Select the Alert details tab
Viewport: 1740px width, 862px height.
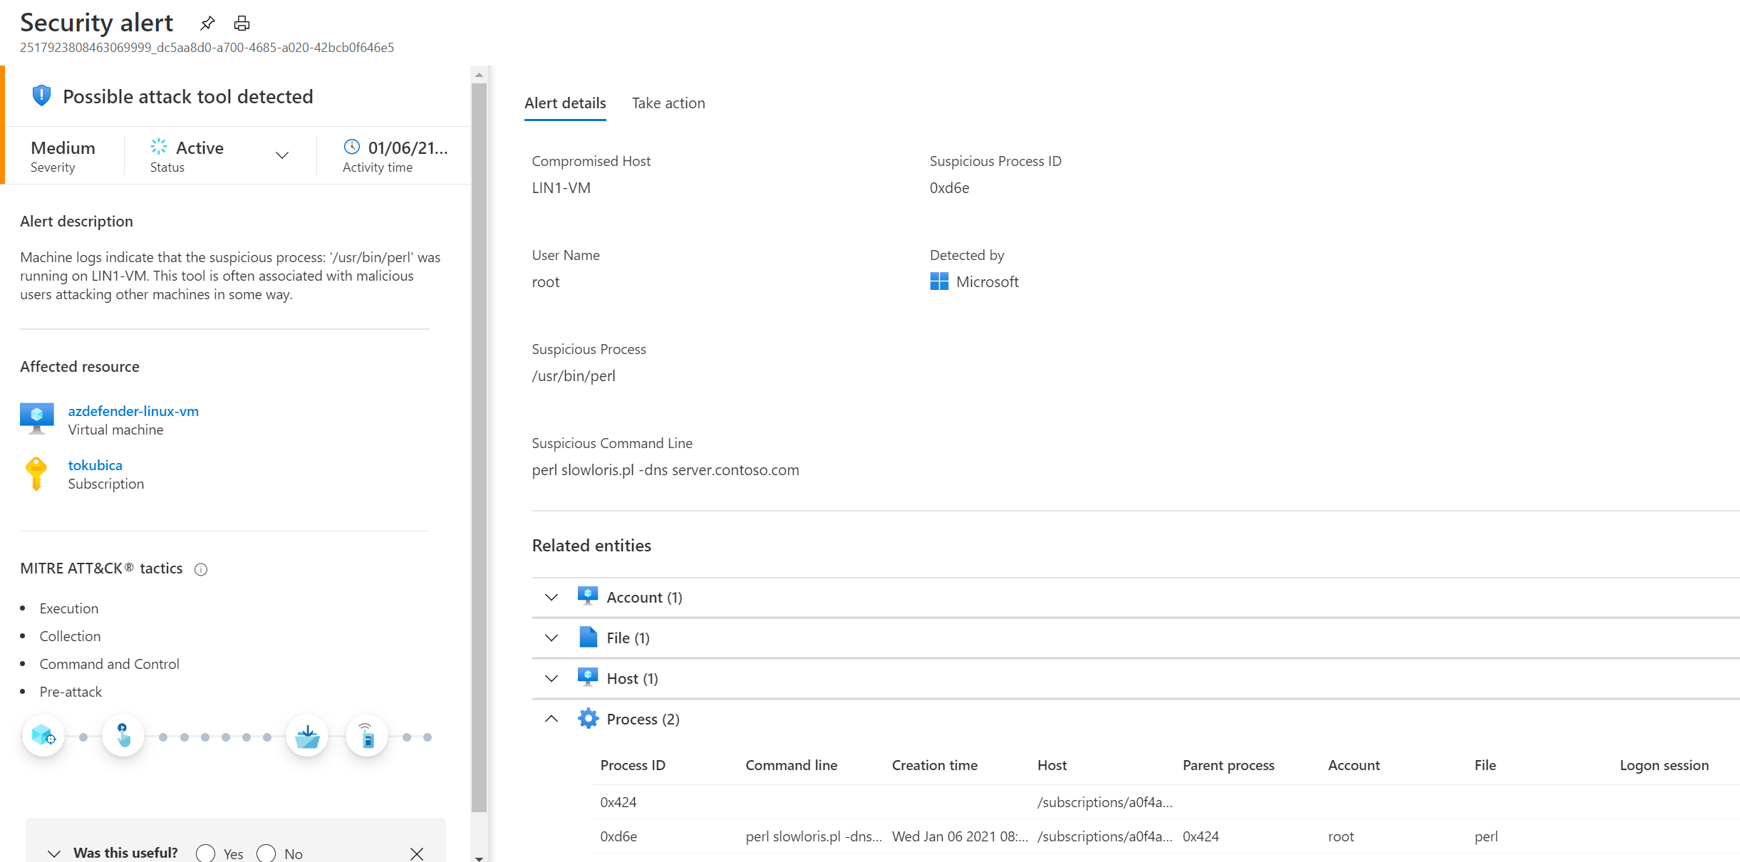[x=565, y=103]
